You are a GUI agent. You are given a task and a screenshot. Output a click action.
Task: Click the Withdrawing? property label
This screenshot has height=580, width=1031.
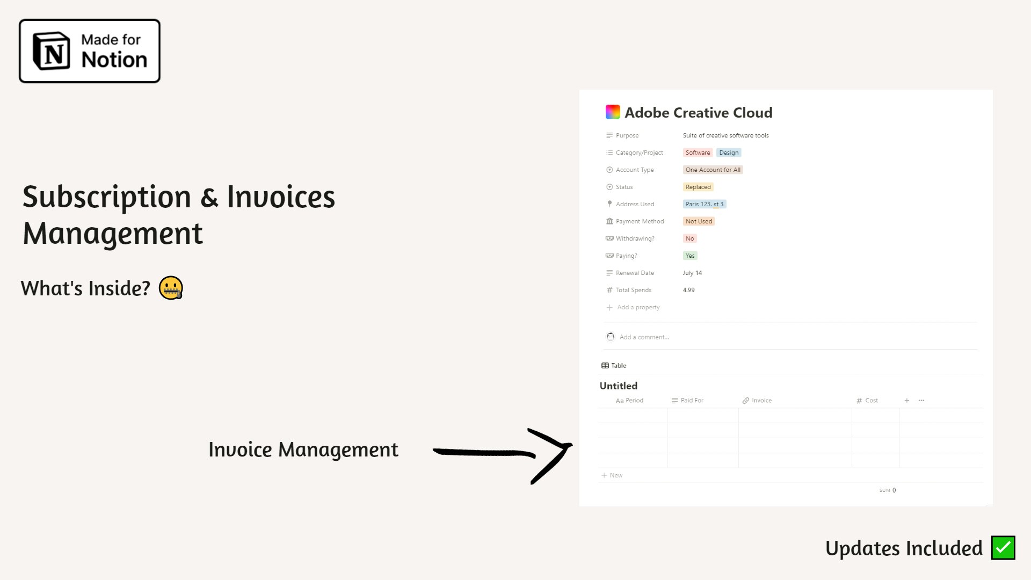[x=635, y=238]
